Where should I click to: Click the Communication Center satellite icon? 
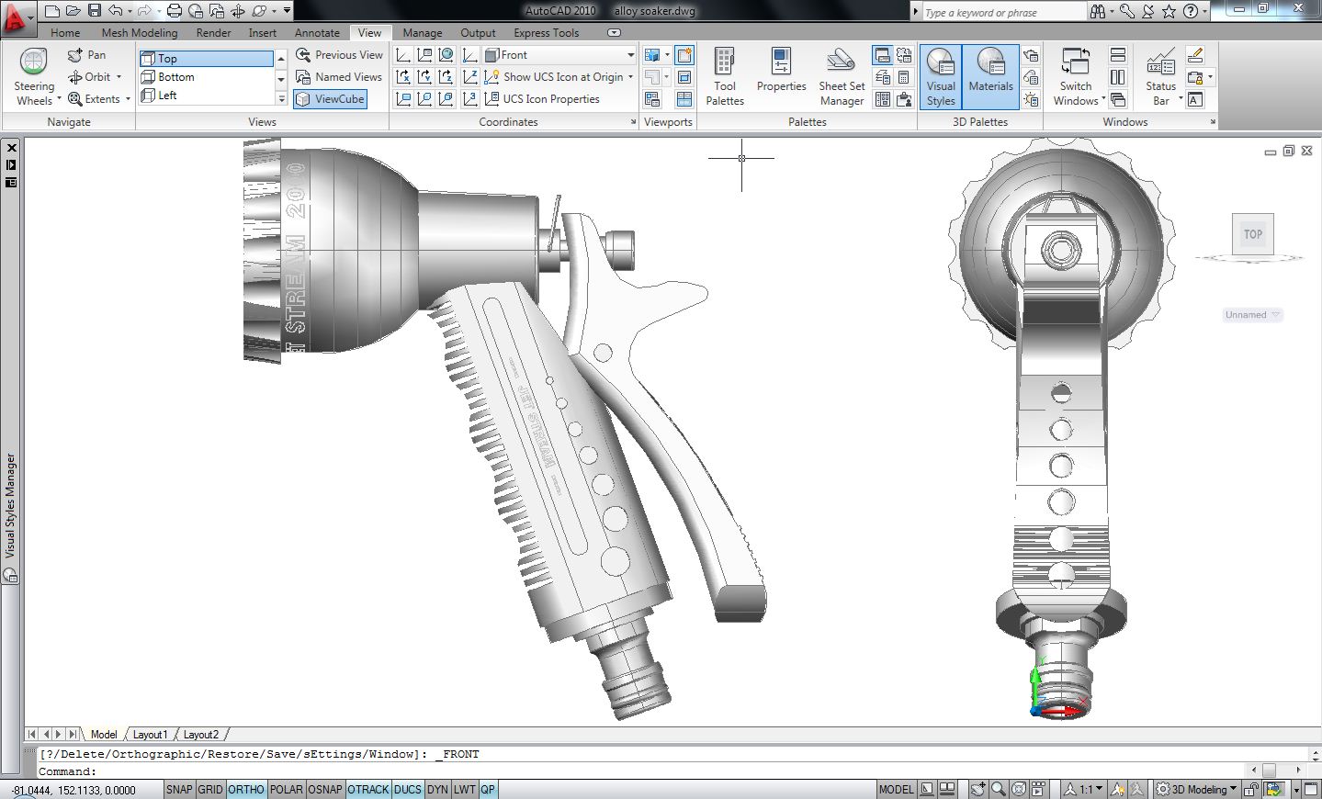(1148, 11)
